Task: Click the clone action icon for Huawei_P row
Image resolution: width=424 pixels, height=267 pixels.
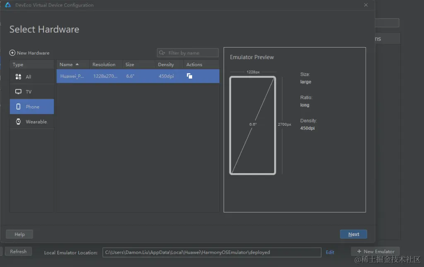Action: [189, 76]
